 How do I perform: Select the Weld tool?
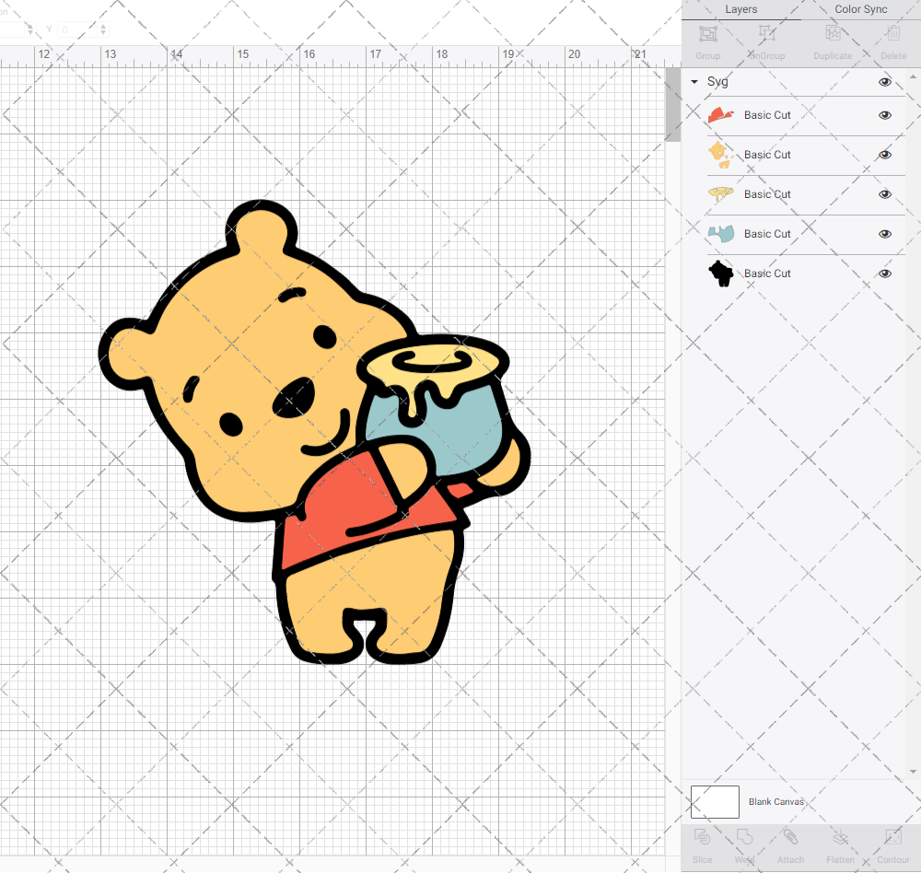pyautogui.click(x=744, y=836)
